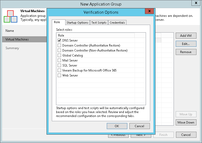Image resolution: width=202 pixels, height=143 pixels.
Task: Toggle the Web Server role checkbox
Action: click(59, 75)
